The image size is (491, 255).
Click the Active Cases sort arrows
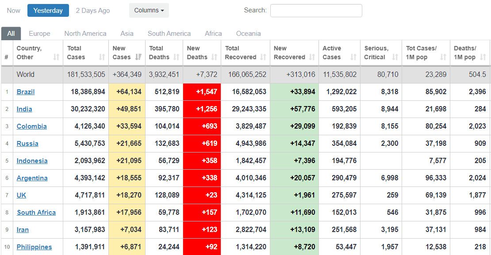353,57
